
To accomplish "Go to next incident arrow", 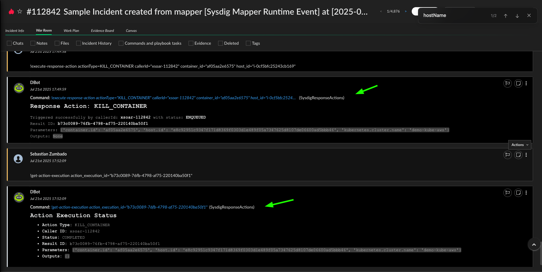I will pyautogui.click(x=405, y=11).
